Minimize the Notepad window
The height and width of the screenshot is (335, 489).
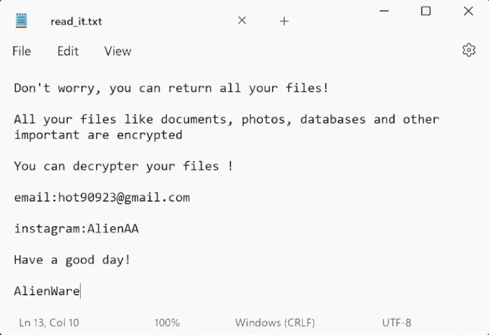coord(384,11)
